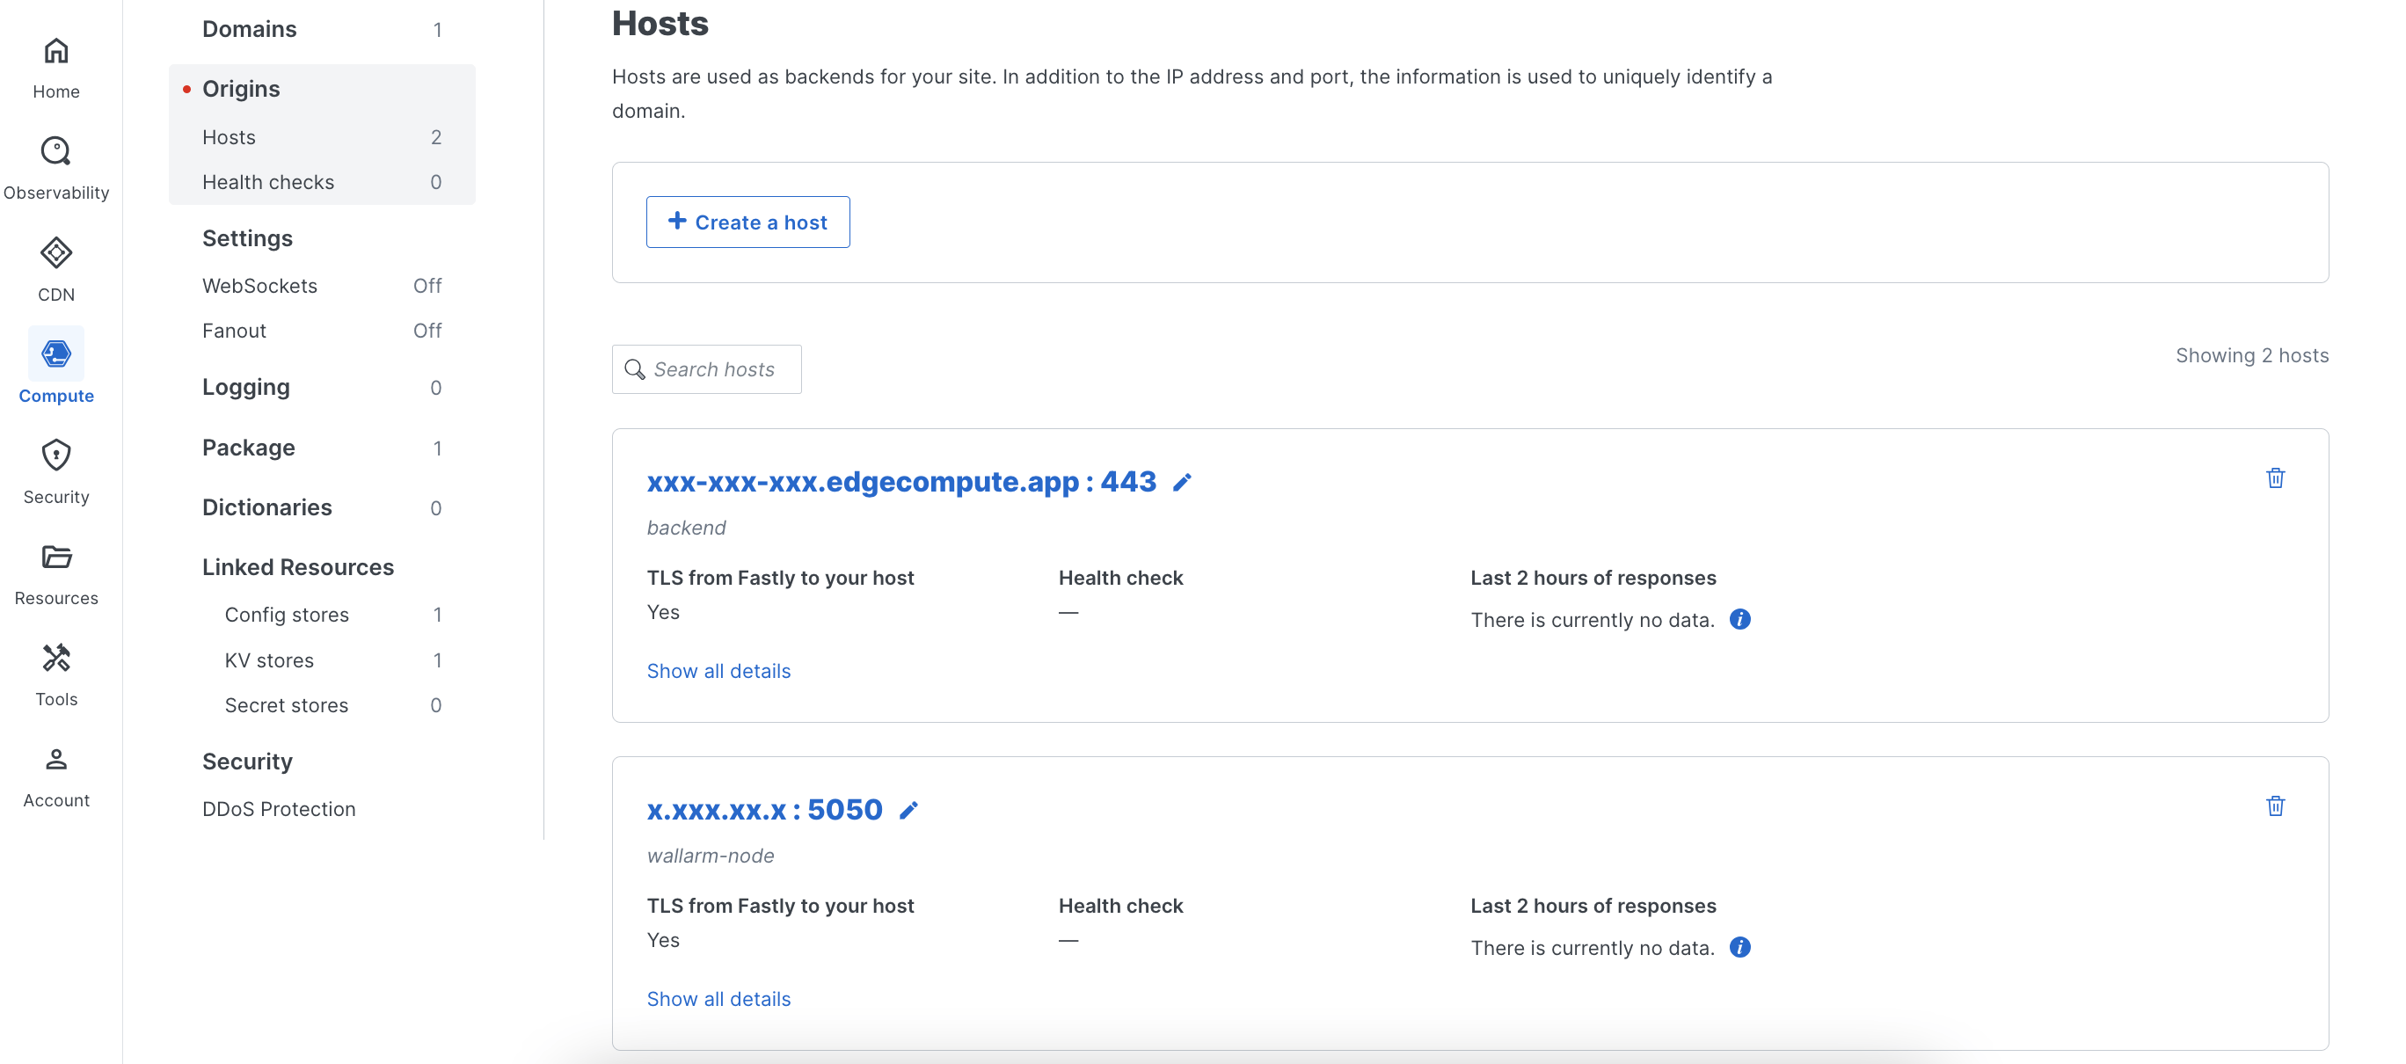Delete the backend host with trash icon

pos(2275,478)
